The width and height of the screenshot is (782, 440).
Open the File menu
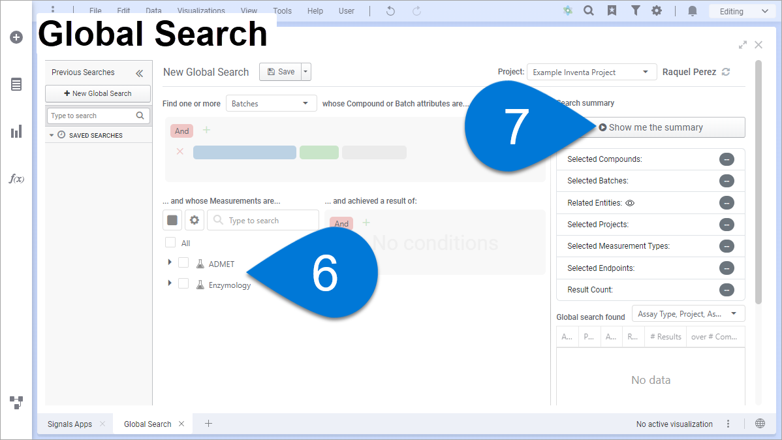point(95,10)
